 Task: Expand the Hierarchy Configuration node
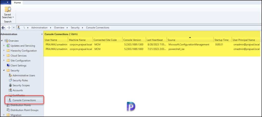[x=4, y=51]
